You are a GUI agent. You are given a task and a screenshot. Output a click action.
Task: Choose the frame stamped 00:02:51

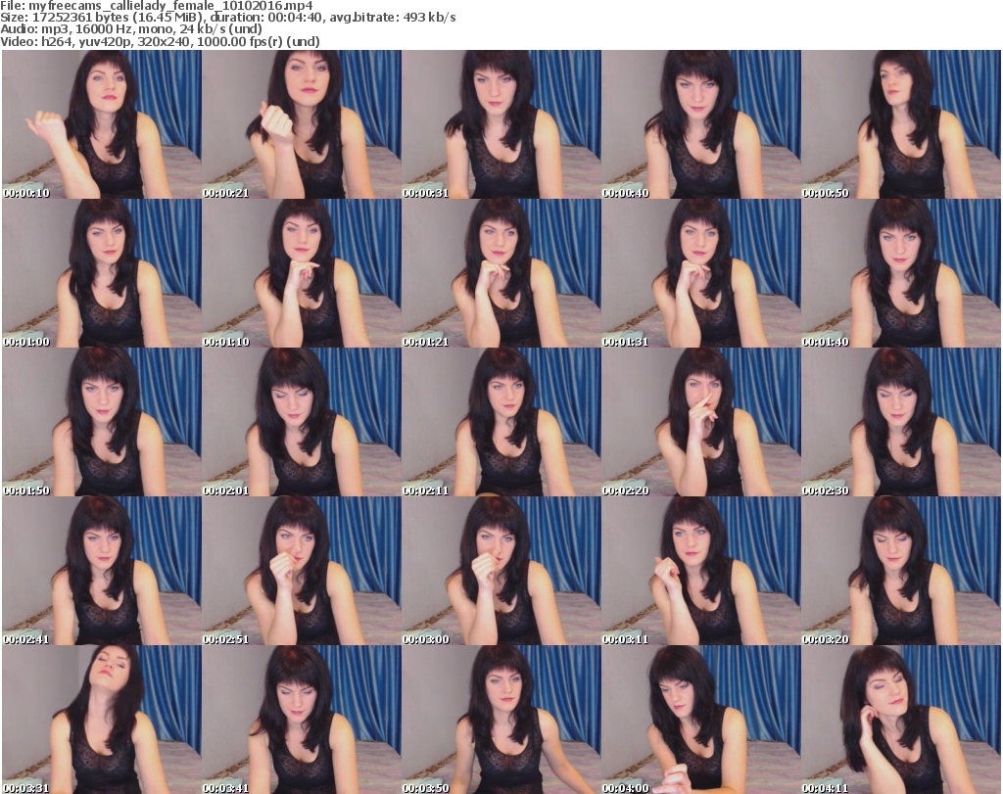coord(302,571)
